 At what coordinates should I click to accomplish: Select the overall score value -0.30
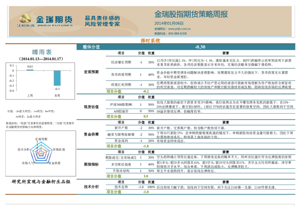pyautogui.click(x=200, y=47)
